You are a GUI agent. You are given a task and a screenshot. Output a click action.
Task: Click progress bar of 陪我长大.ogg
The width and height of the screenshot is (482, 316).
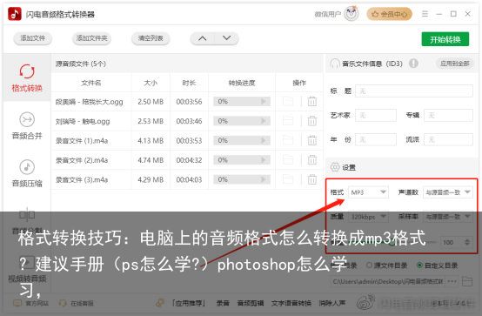[242, 102]
